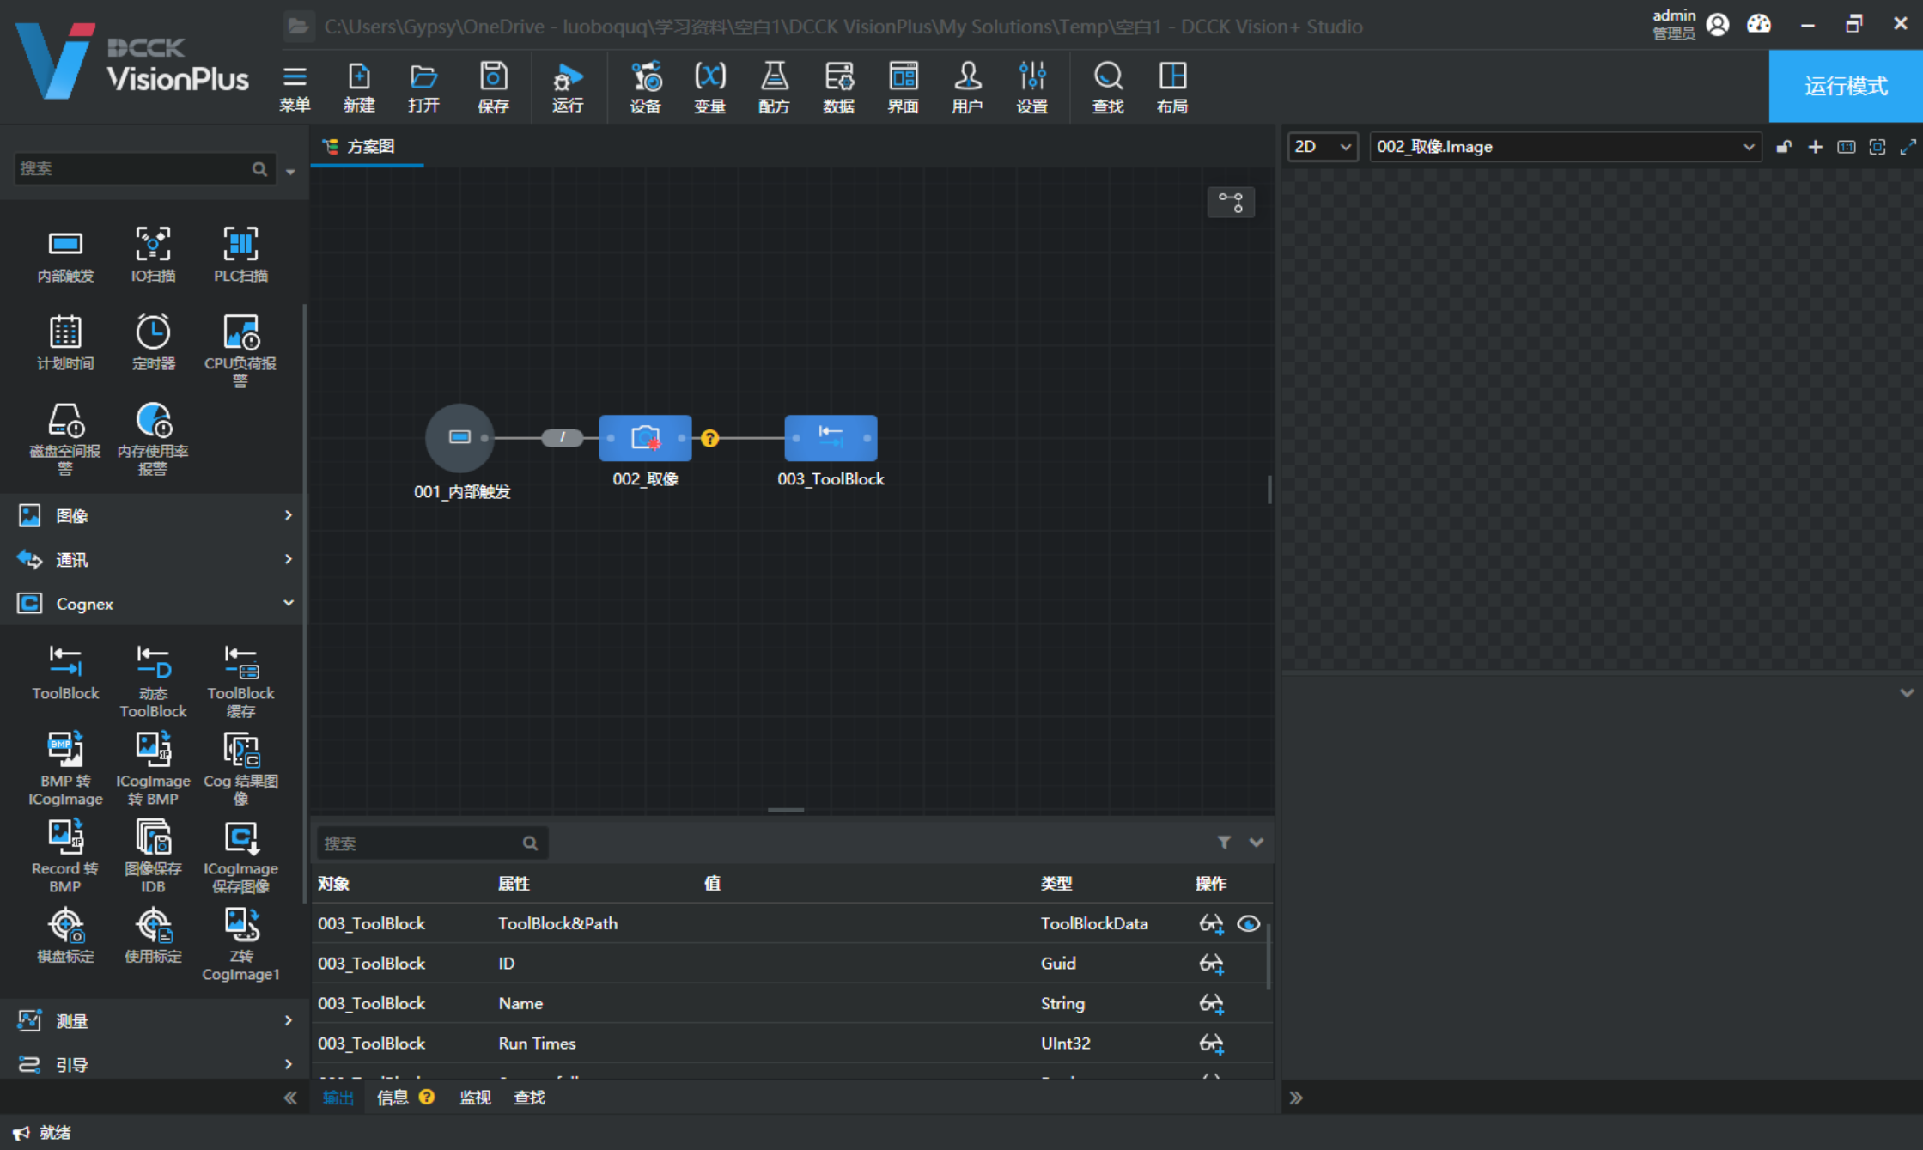1923x1150 pixels.
Task: Open the 002_取像.Image source dropdown
Action: pos(1565,147)
